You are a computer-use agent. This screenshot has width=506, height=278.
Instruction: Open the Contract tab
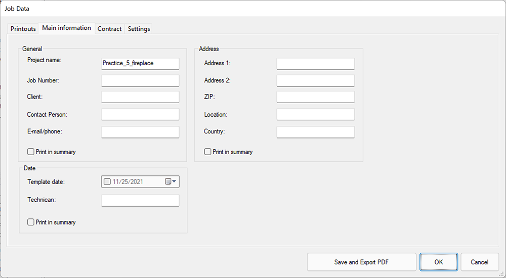tap(109, 29)
